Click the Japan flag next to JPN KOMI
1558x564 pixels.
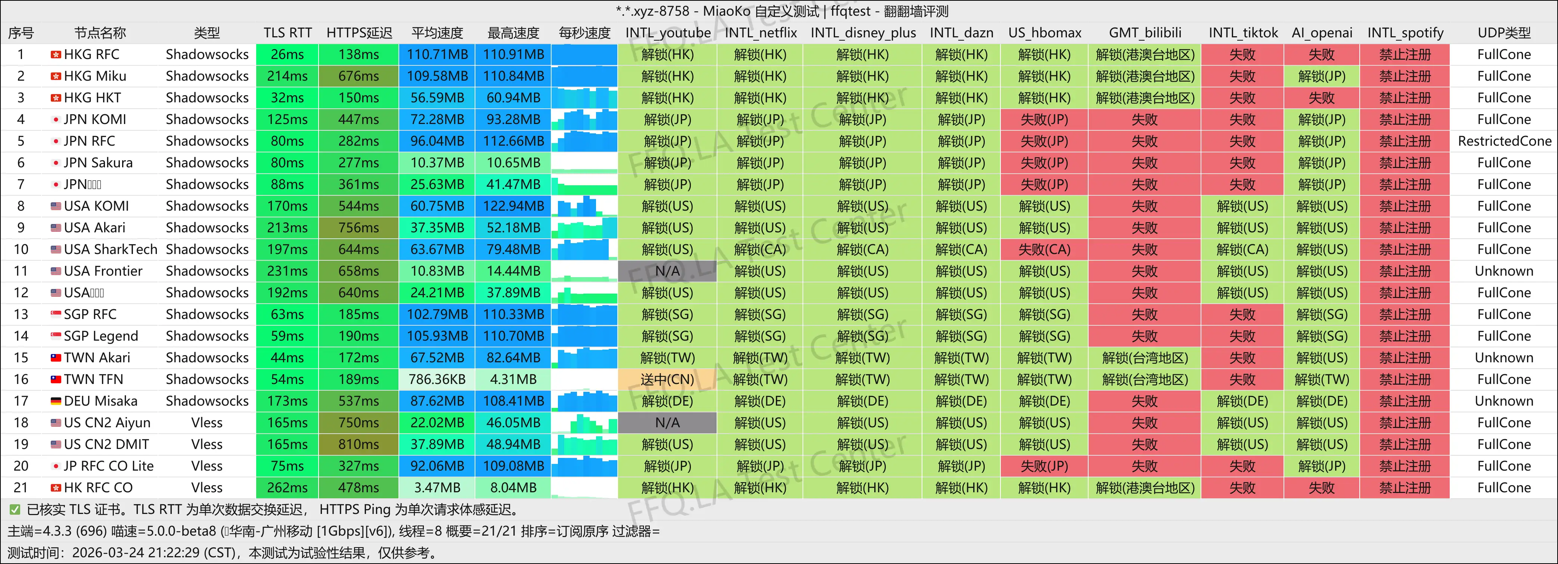tap(56, 120)
